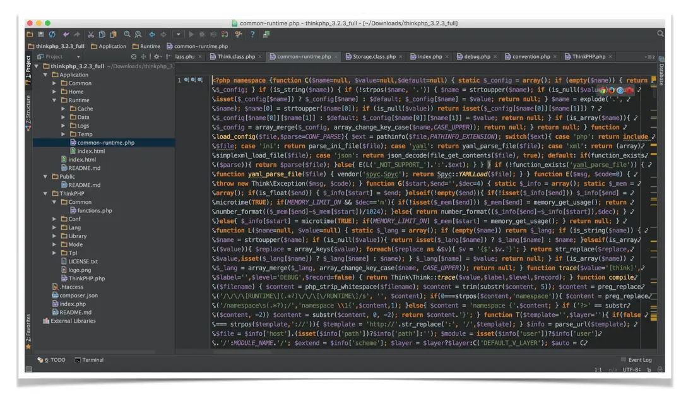Expand the Cache folder
This screenshot has width=693, height=401.
63,109
